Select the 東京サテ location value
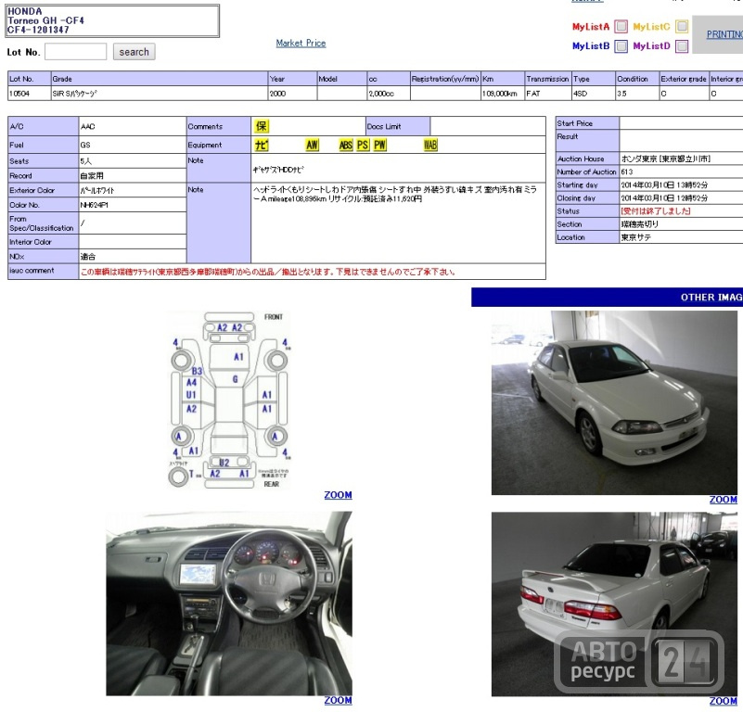 (x=636, y=237)
